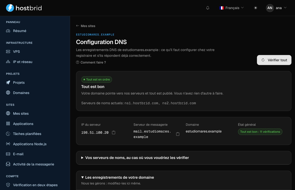This screenshot has height=190, width=295.
Task: Click the hostbrid brand name text
Action: (28, 8)
